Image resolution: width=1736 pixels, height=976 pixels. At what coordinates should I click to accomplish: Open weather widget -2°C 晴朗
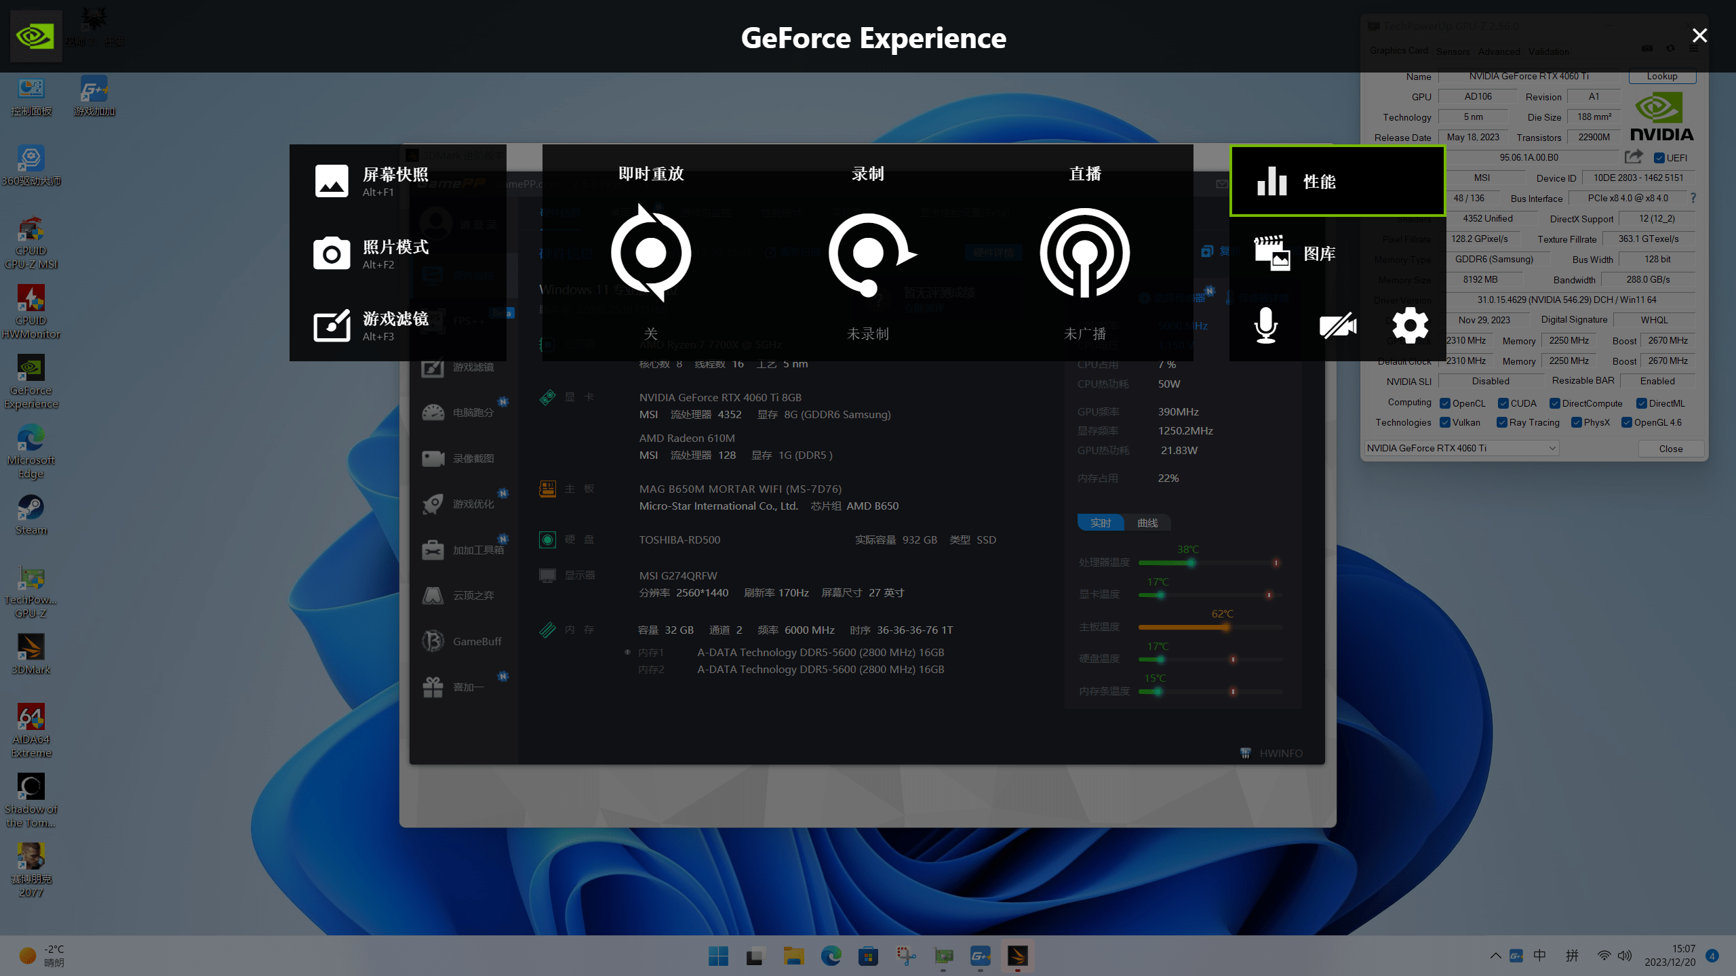(x=42, y=956)
